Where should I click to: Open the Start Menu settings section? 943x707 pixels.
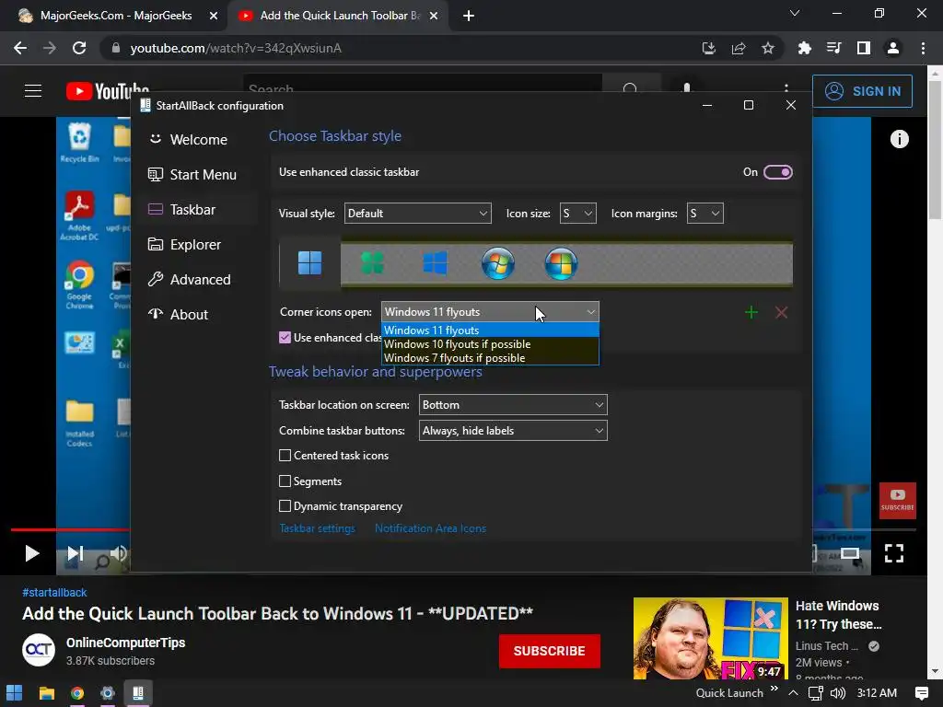[x=192, y=174]
